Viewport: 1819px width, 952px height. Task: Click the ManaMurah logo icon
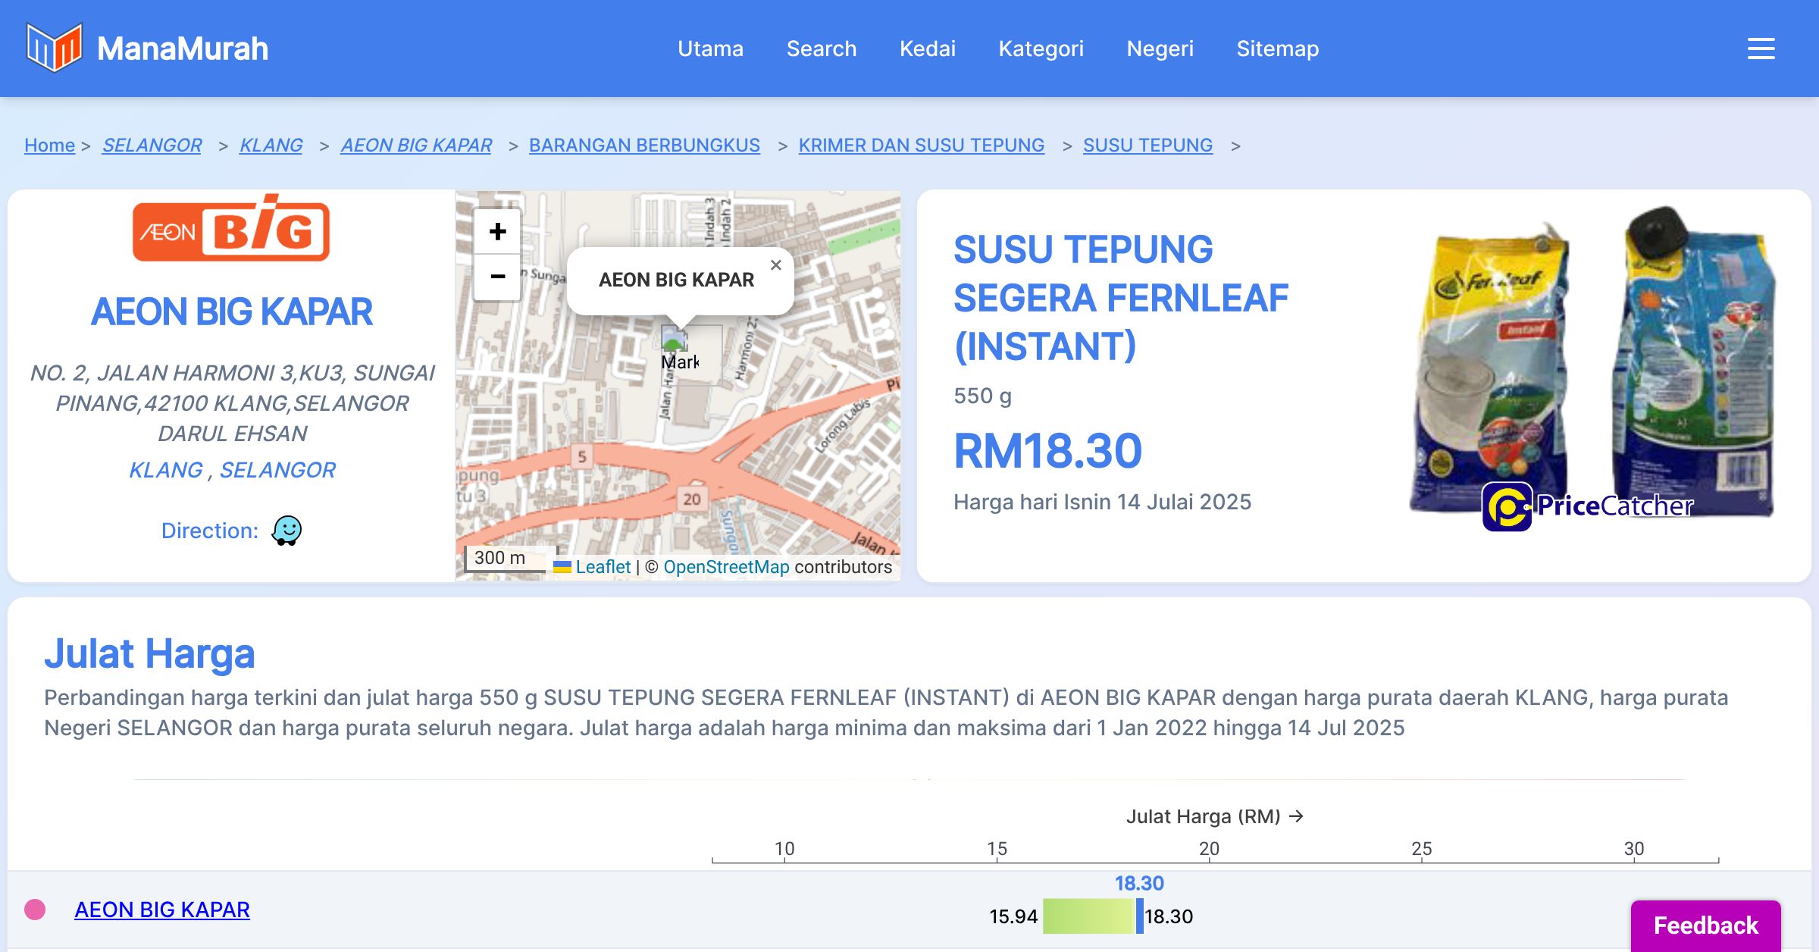[54, 48]
